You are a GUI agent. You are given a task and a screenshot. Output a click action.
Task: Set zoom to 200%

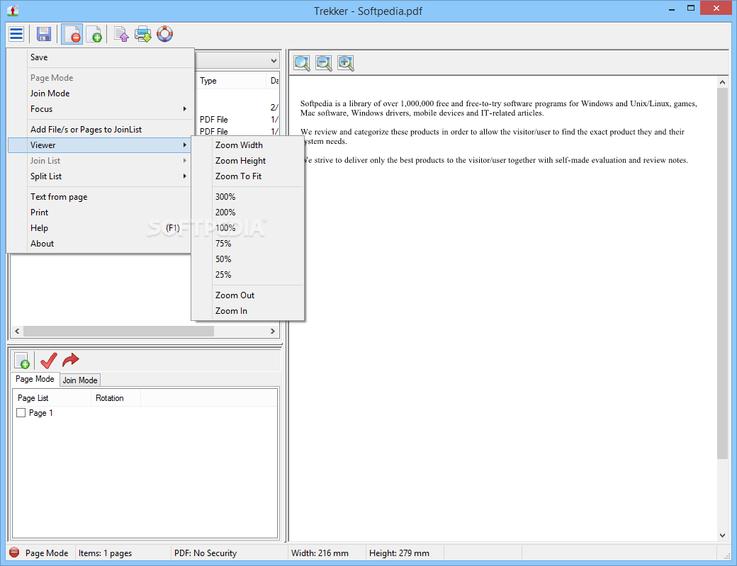[x=248, y=213]
